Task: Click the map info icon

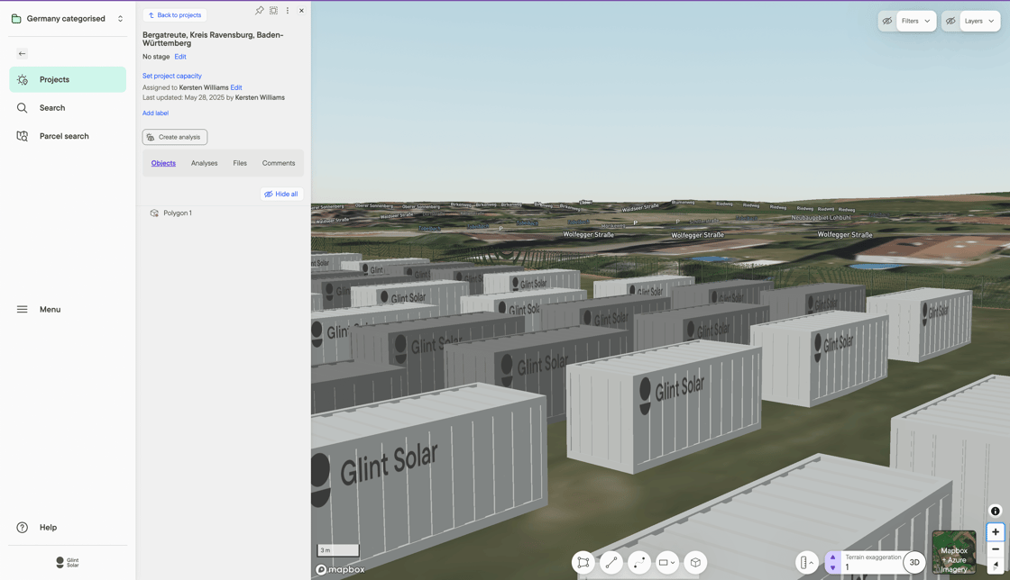Action: click(996, 512)
